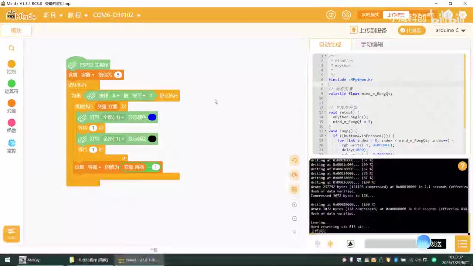Select the 变量 block category
This screenshot has height=266, width=473.
[11, 106]
